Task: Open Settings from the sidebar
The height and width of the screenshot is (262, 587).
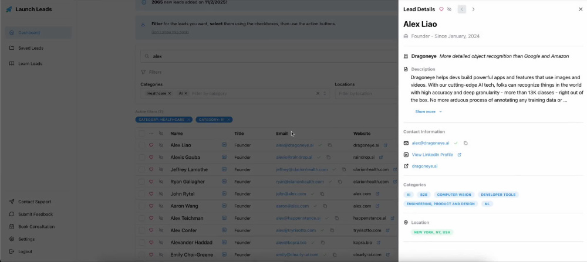Action: point(26,239)
